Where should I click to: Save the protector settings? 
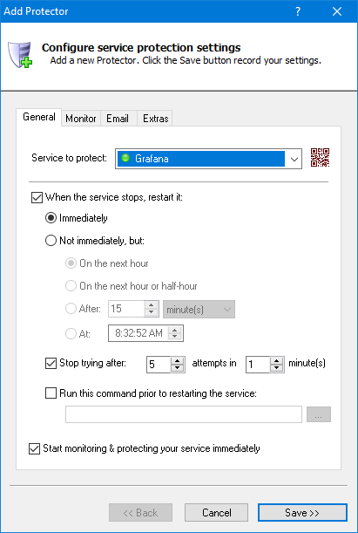click(x=302, y=512)
